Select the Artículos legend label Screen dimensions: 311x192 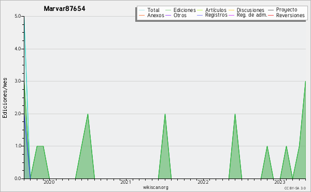click(x=216, y=10)
